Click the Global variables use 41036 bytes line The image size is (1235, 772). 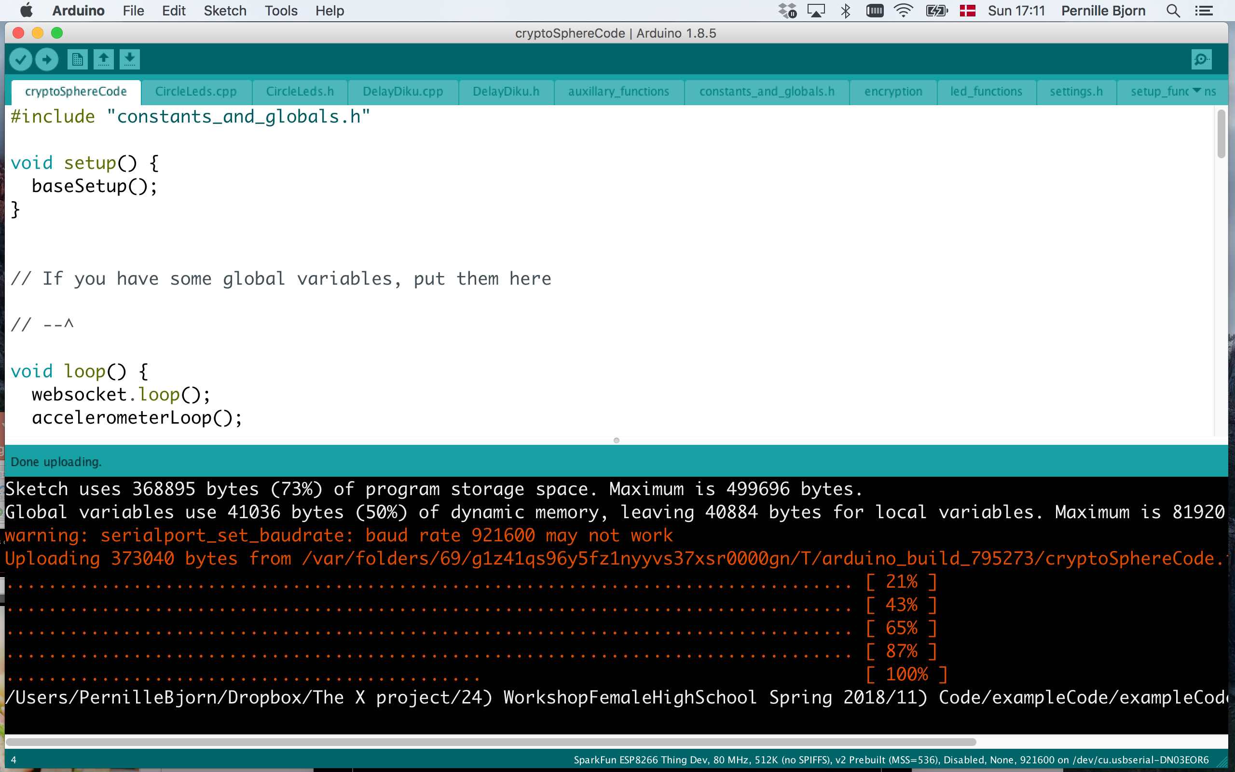(615, 512)
